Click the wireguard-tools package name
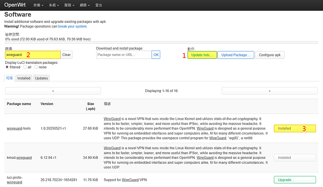The height and width of the screenshot is (187, 323). (x=19, y=128)
